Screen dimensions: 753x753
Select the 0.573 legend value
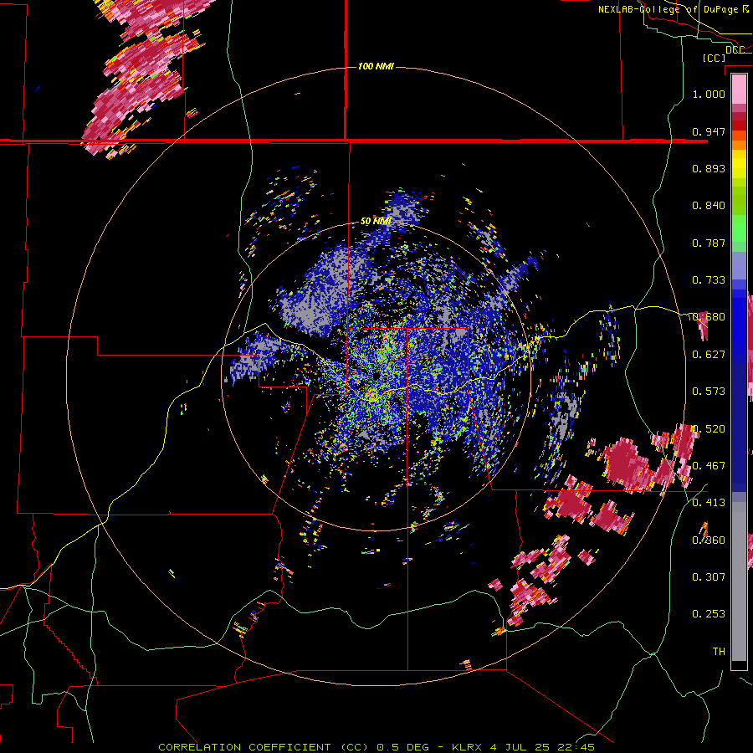(x=709, y=392)
